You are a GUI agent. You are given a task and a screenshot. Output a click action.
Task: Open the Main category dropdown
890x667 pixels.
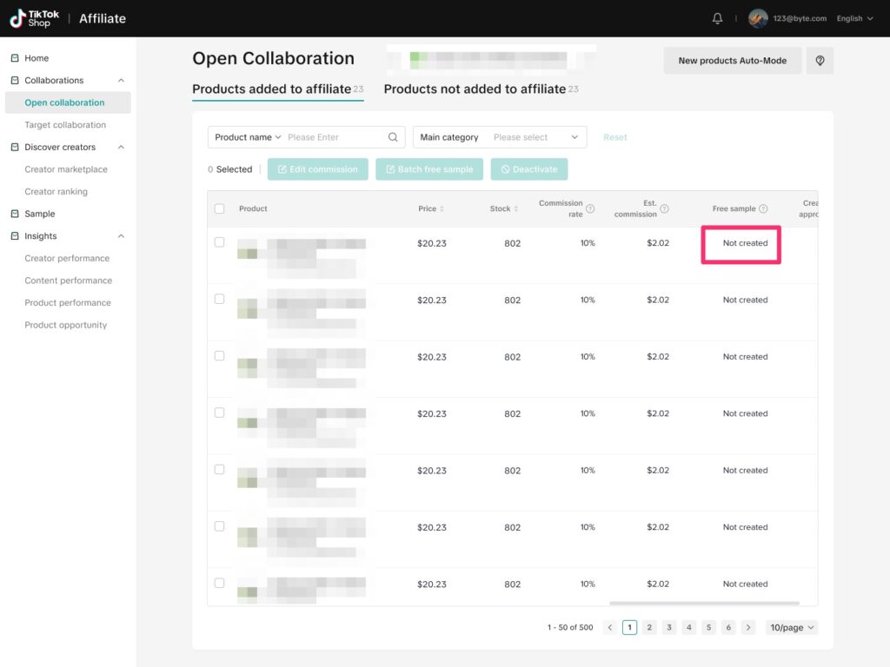tap(500, 137)
